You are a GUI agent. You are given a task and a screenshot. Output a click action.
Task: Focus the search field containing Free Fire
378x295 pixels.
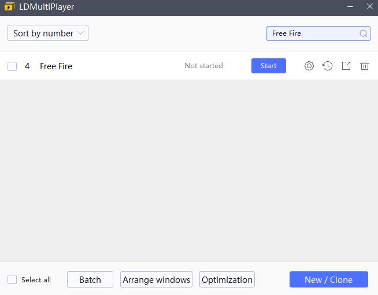(318, 33)
